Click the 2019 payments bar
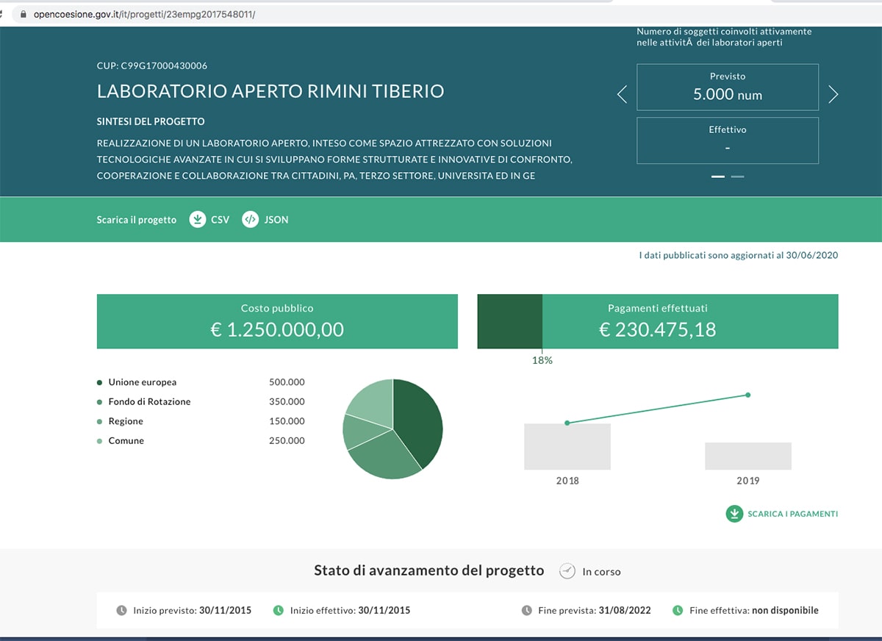Screen dimensions: 882x641 (748, 456)
